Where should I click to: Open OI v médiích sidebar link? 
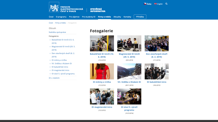click(x=54, y=78)
